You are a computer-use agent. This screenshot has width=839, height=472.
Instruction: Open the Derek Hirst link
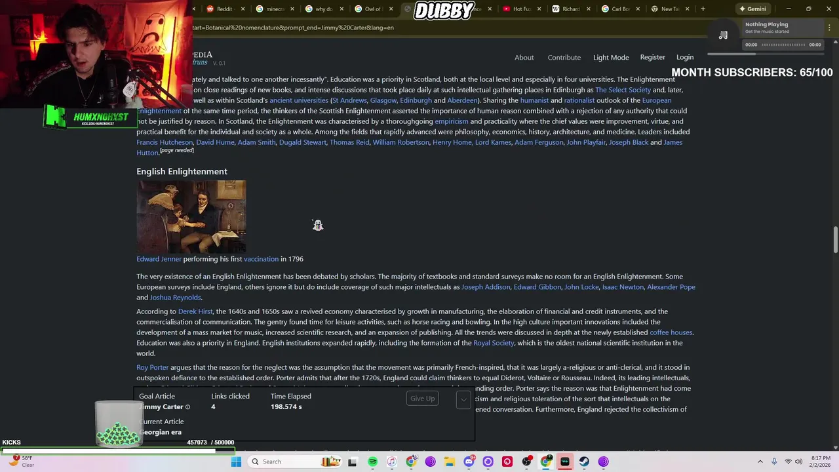coord(195,311)
